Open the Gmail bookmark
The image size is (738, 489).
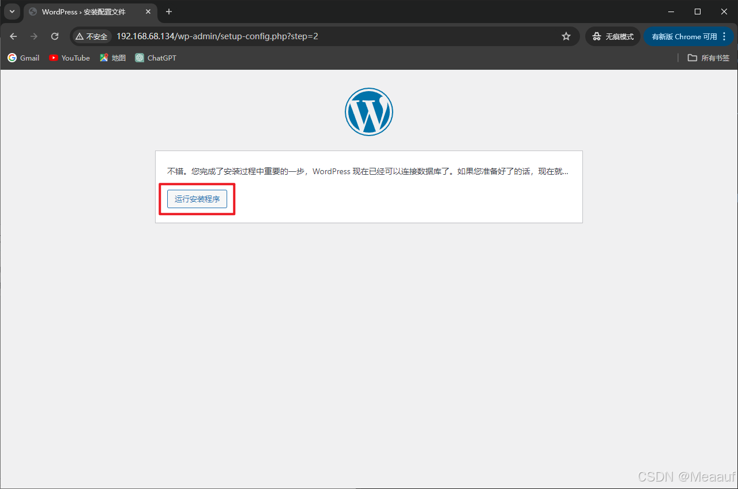point(24,58)
